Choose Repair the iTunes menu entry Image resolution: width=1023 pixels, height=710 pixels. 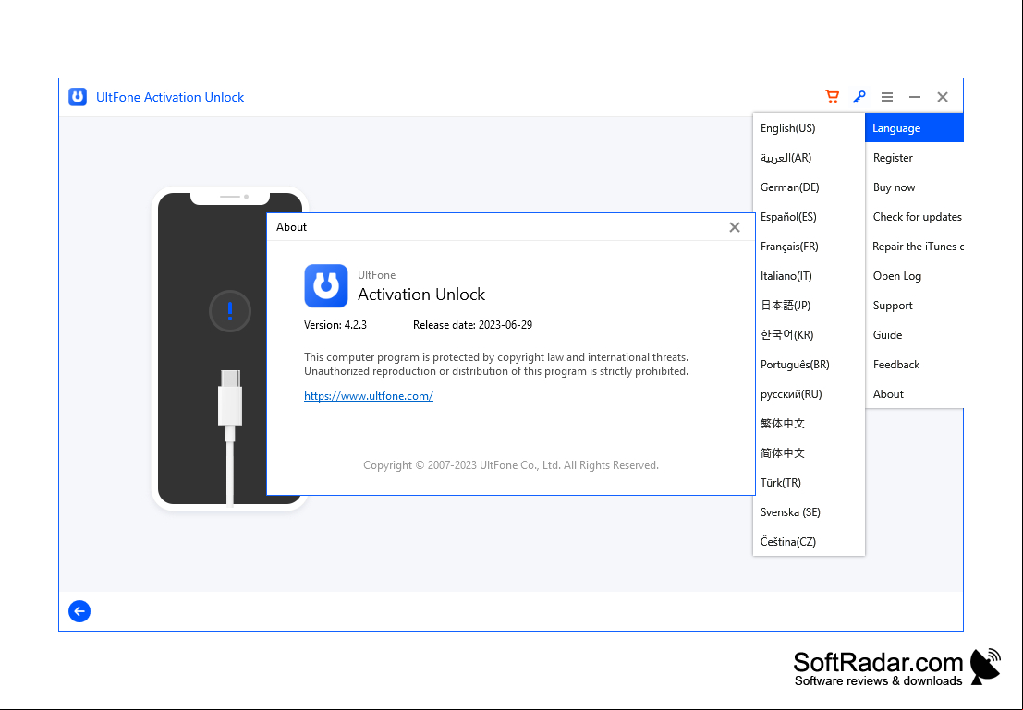point(914,247)
